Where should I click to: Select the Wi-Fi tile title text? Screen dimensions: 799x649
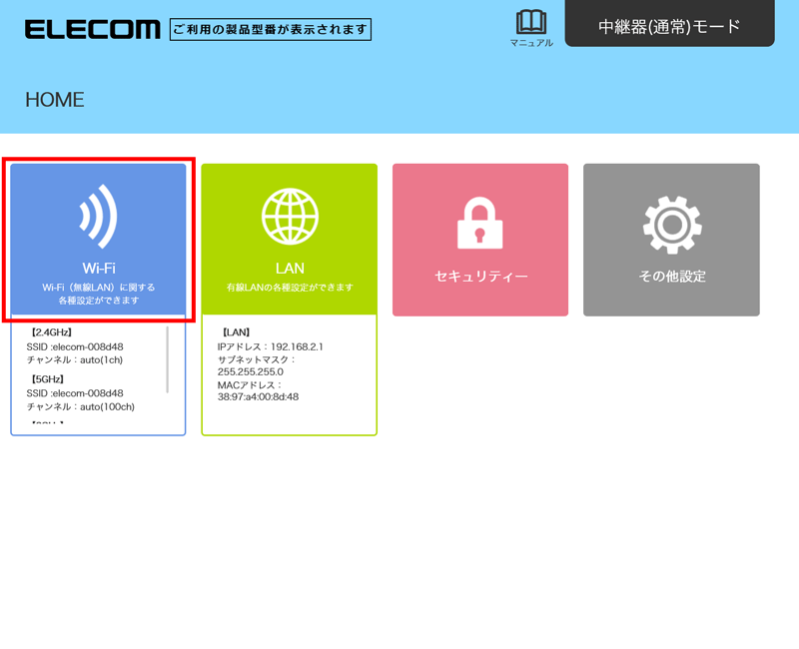coord(98,269)
